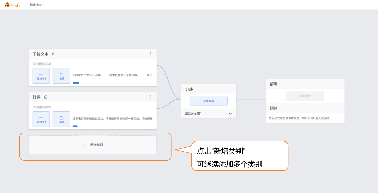Image resolution: width=378 pixels, height=195 pixels.
Task: Select the 546875513251dds3dfaf sample text
Action: point(87,75)
